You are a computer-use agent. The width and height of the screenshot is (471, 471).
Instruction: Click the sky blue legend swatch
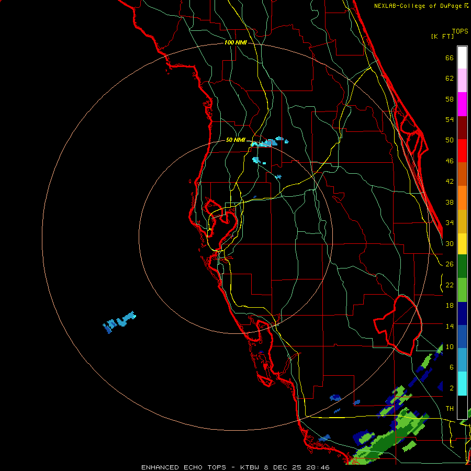click(462, 360)
